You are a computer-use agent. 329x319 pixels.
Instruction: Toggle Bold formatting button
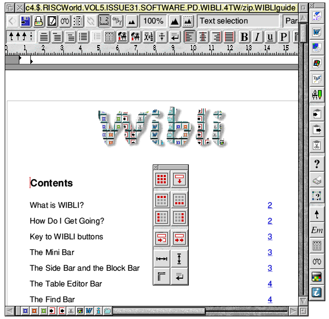(244, 37)
